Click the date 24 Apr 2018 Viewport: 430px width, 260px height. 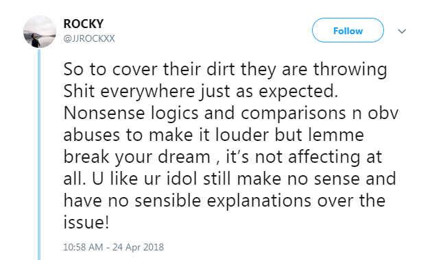[138, 247]
